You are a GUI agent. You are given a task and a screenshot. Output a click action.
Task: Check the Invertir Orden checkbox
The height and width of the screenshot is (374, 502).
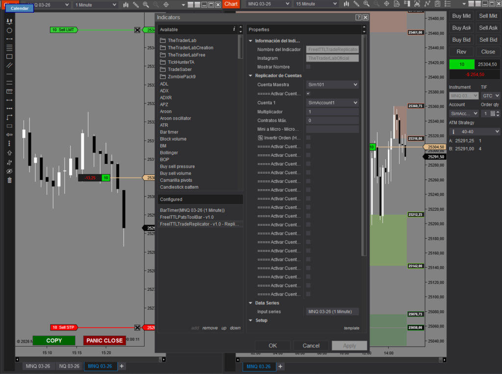pos(308,138)
